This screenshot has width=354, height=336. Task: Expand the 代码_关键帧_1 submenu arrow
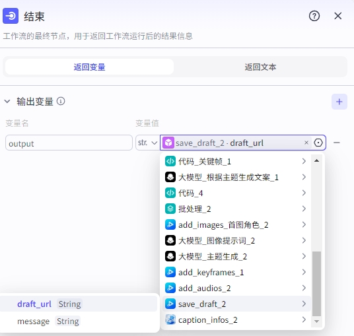pyautogui.click(x=304, y=161)
